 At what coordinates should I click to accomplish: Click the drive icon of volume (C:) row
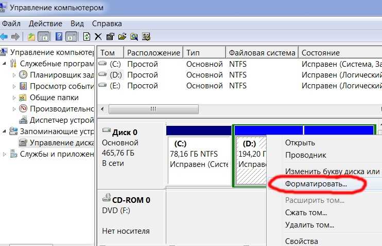pyautogui.click(x=102, y=64)
